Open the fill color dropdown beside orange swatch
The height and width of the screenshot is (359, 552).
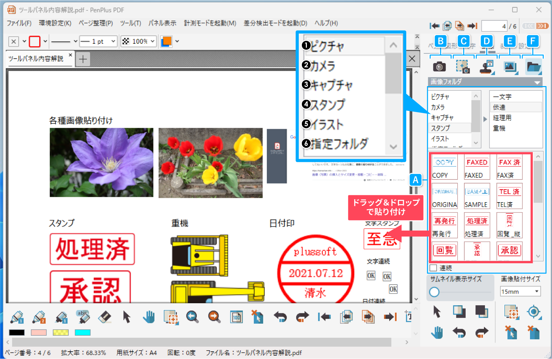point(177,41)
